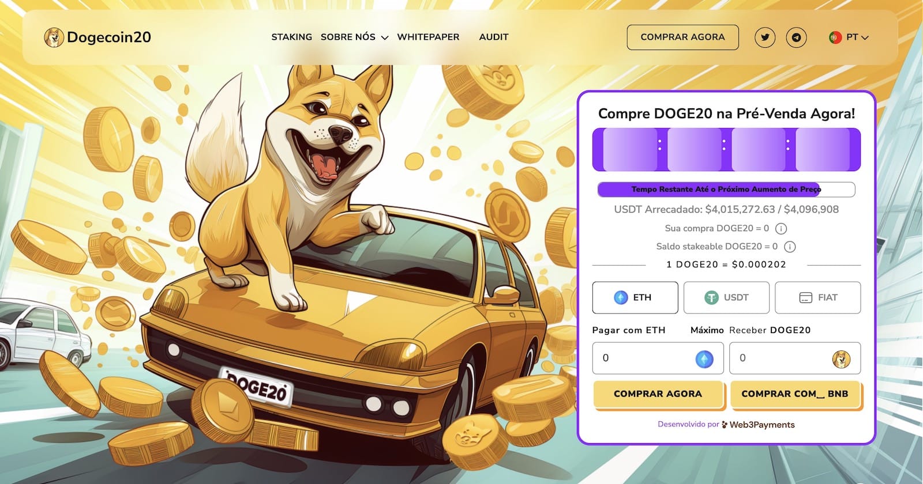Select ETH payment option
This screenshot has width=923, height=484.
point(635,297)
